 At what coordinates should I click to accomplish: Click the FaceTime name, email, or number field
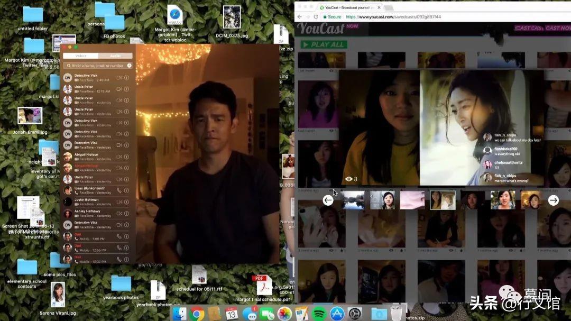[97, 66]
